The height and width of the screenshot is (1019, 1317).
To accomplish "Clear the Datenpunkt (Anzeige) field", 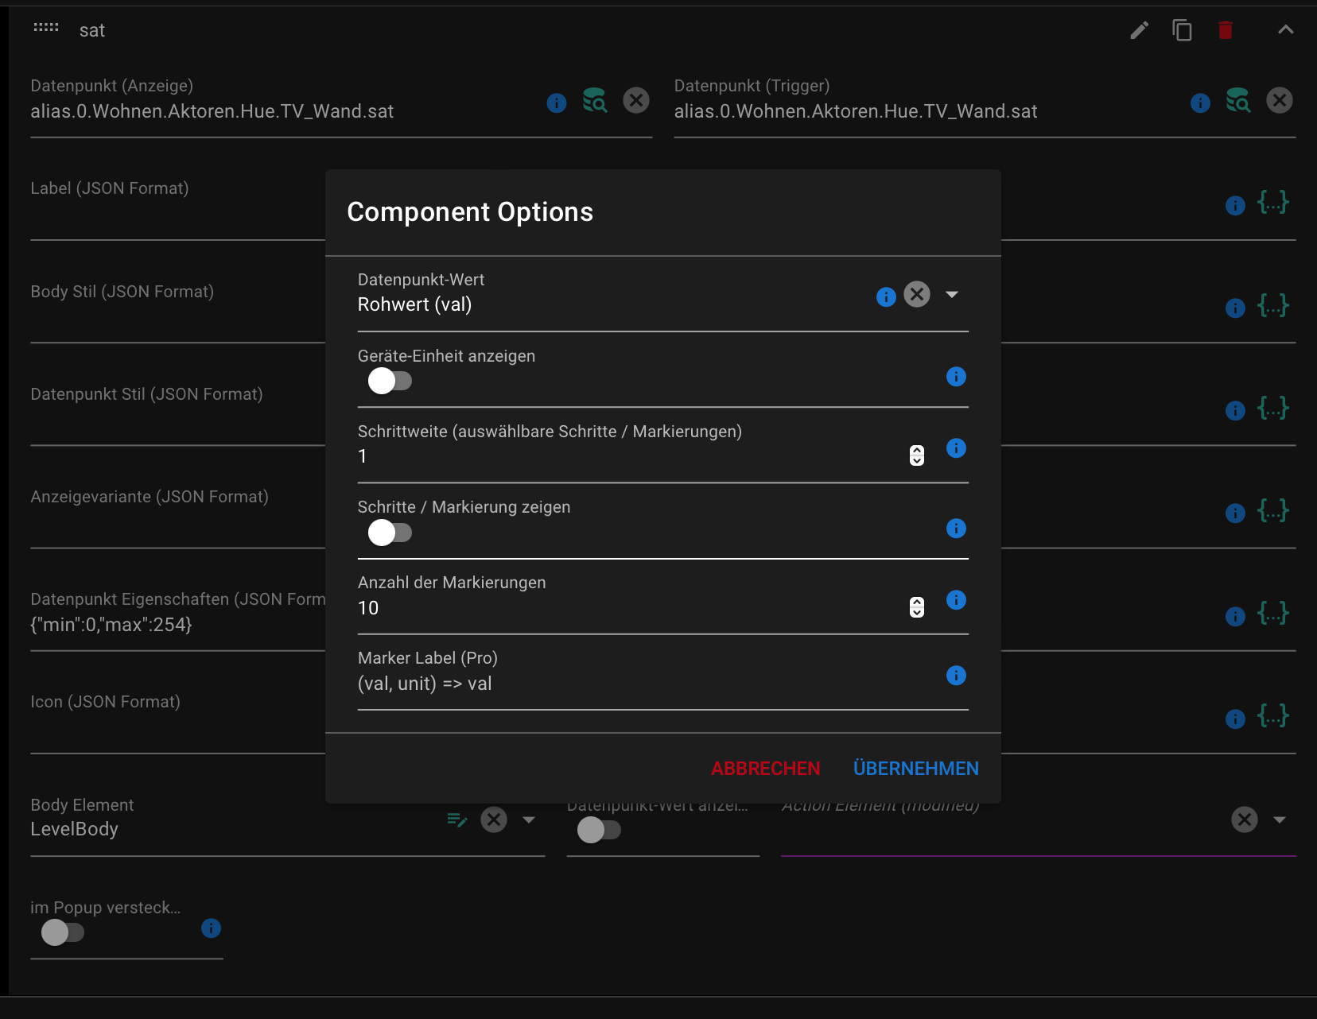I will pyautogui.click(x=636, y=100).
